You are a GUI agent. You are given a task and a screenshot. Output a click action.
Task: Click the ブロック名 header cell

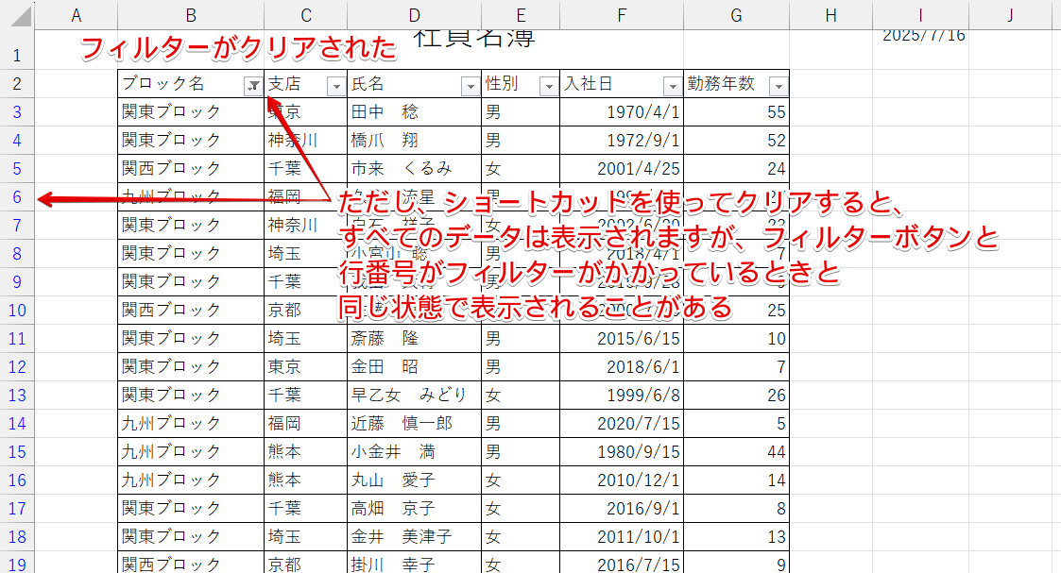click(191, 84)
